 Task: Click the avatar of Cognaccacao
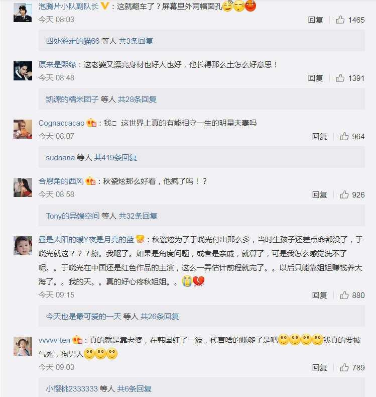[x=23, y=129]
